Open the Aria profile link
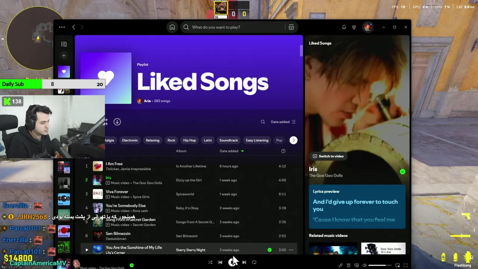This screenshot has width=478, height=269. [147, 101]
